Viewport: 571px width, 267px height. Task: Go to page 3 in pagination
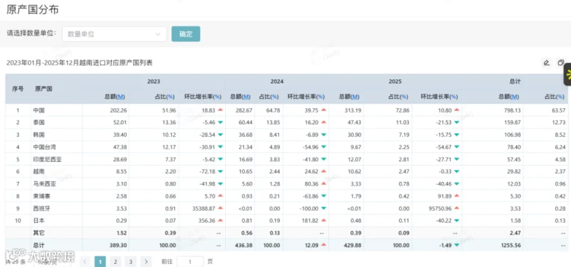pyautogui.click(x=130, y=261)
